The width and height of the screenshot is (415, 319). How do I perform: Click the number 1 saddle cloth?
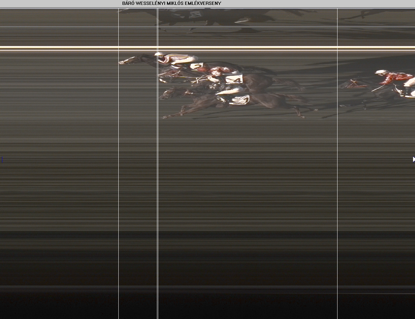[x=239, y=100]
